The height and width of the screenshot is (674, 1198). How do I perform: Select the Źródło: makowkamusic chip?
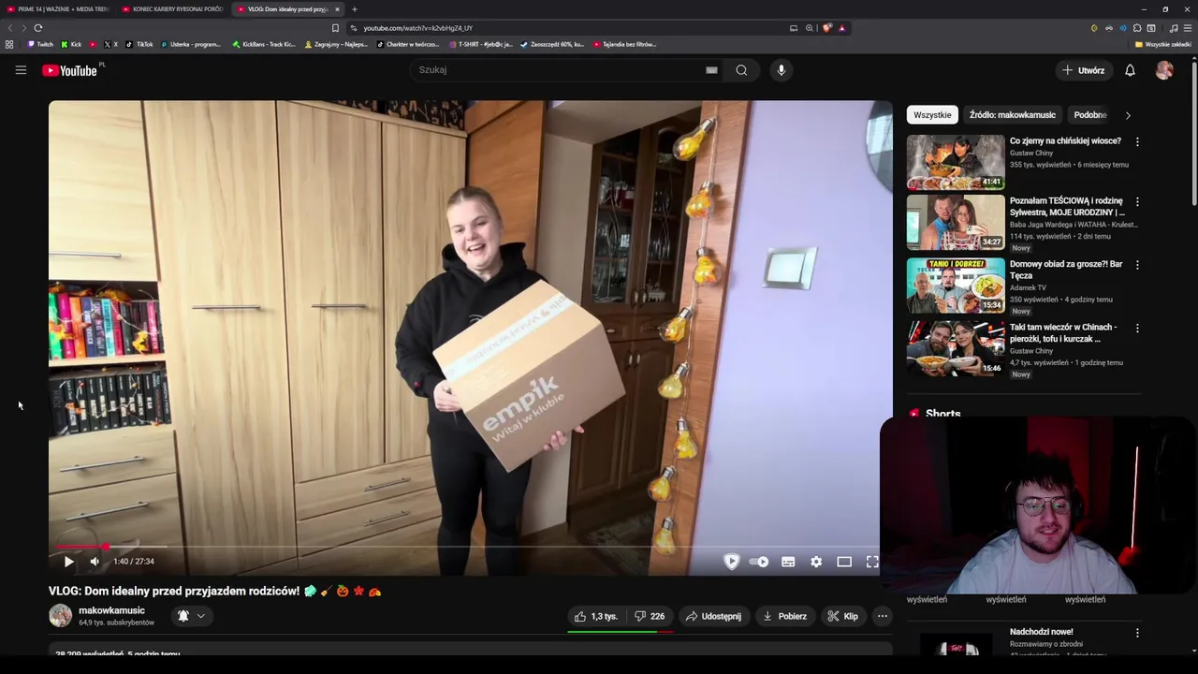[1013, 115]
